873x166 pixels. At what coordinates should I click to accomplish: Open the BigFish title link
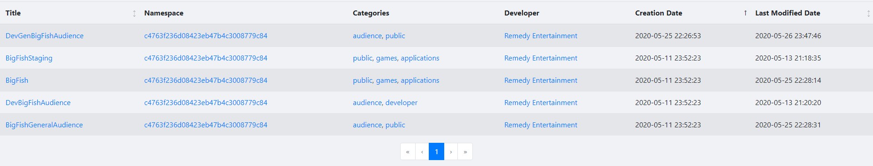tap(17, 80)
